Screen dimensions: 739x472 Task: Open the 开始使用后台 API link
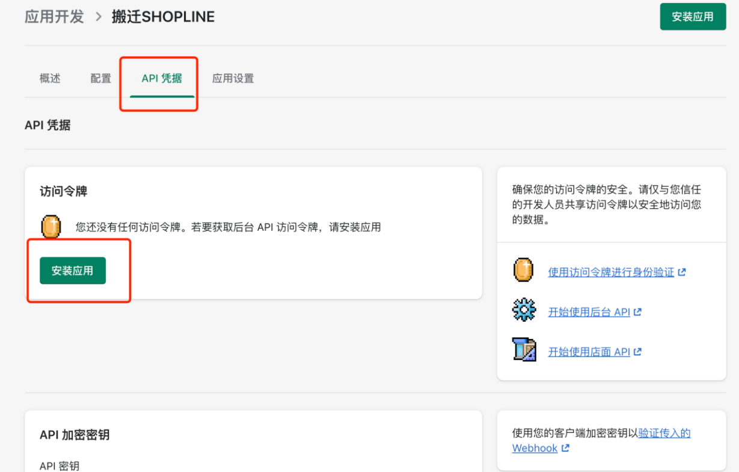coord(590,312)
